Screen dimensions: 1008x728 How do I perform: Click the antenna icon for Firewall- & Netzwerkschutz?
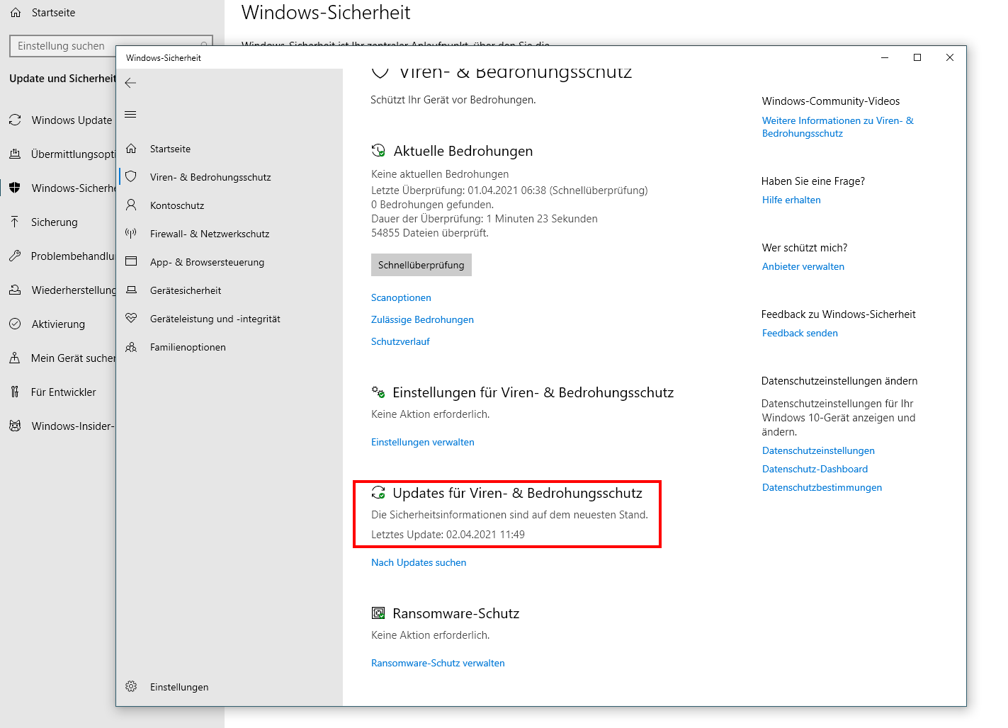[x=131, y=233]
